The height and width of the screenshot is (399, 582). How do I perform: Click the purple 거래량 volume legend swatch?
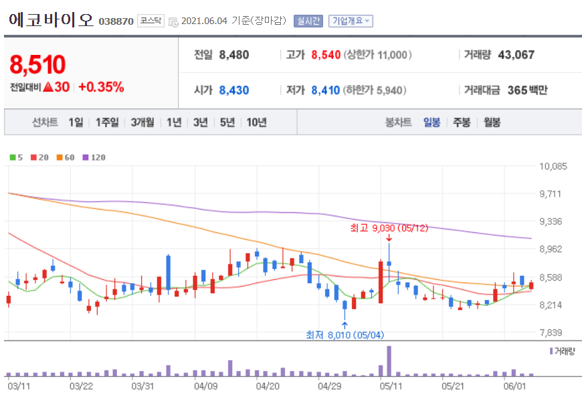point(551,351)
